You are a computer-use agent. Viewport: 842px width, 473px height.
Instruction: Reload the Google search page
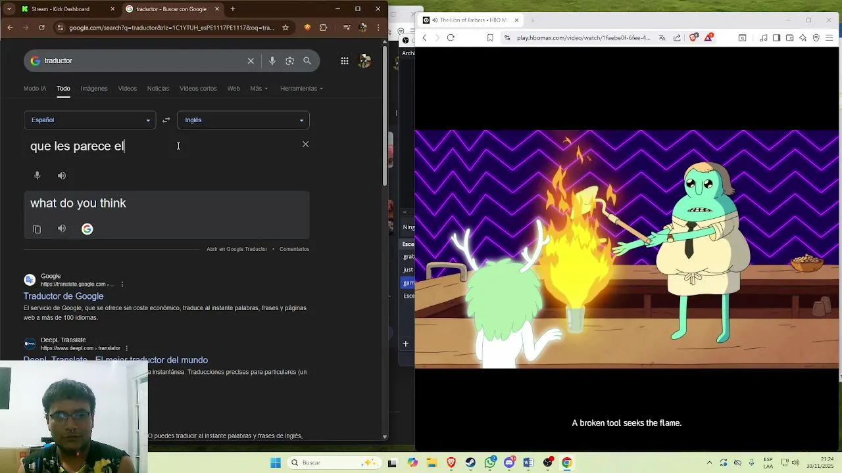[x=41, y=28]
